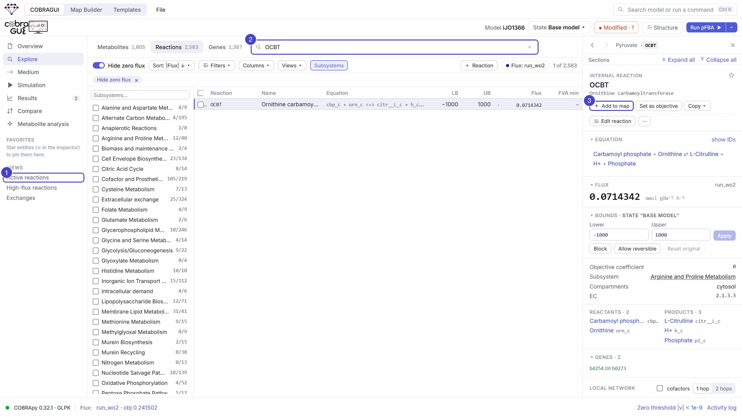
Task: Click Set as objective button
Action: (659, 106)
